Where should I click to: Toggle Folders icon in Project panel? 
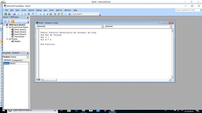13,21
